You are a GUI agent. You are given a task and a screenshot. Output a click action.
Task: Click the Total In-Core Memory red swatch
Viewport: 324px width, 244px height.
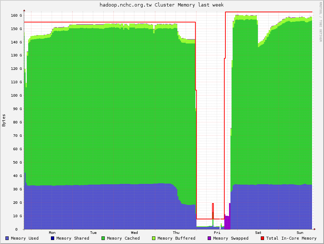[x=263, y=238]
